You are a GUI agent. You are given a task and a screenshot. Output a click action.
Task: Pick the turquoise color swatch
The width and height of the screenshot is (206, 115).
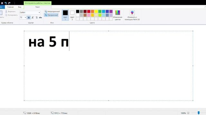click(104, 11)
